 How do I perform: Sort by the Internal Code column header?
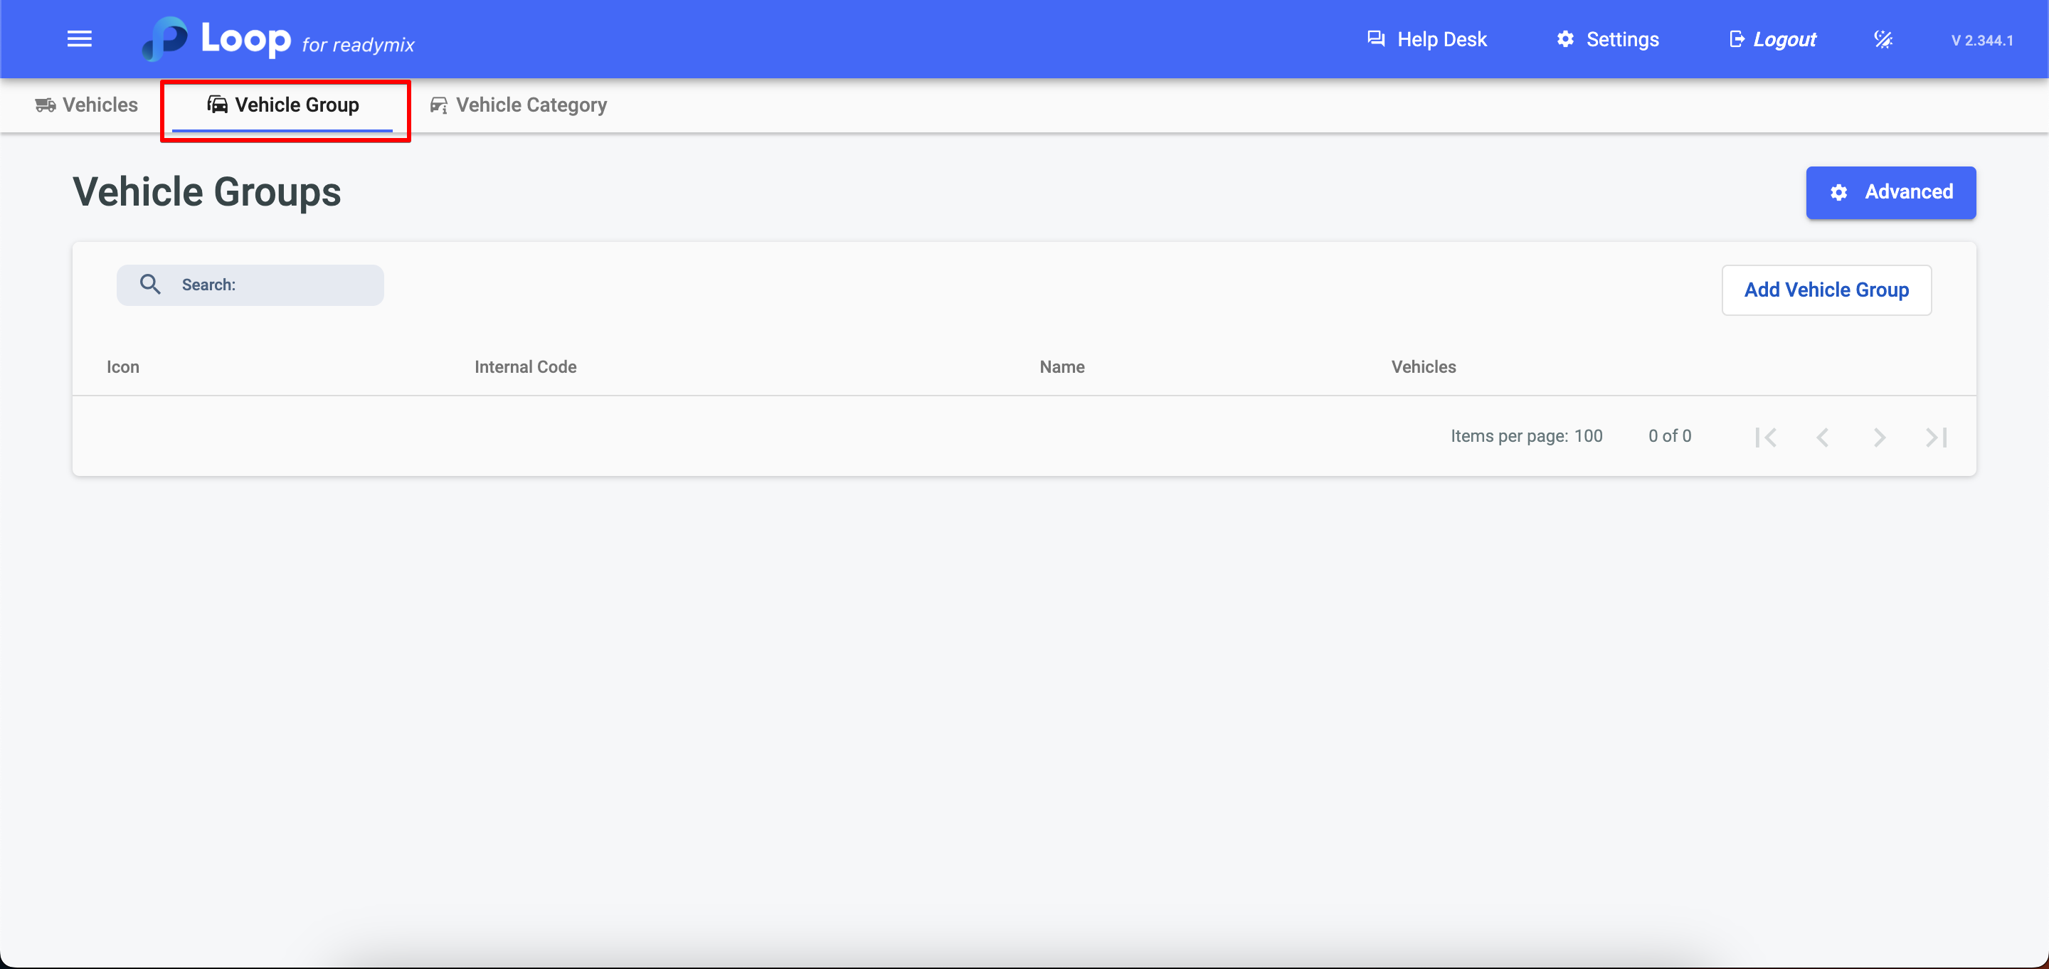(525, 367)
